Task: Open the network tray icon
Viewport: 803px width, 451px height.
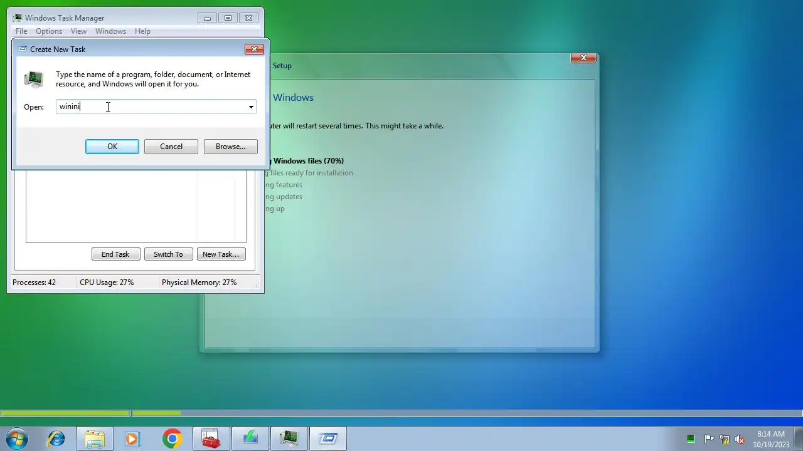Action: 725,439
